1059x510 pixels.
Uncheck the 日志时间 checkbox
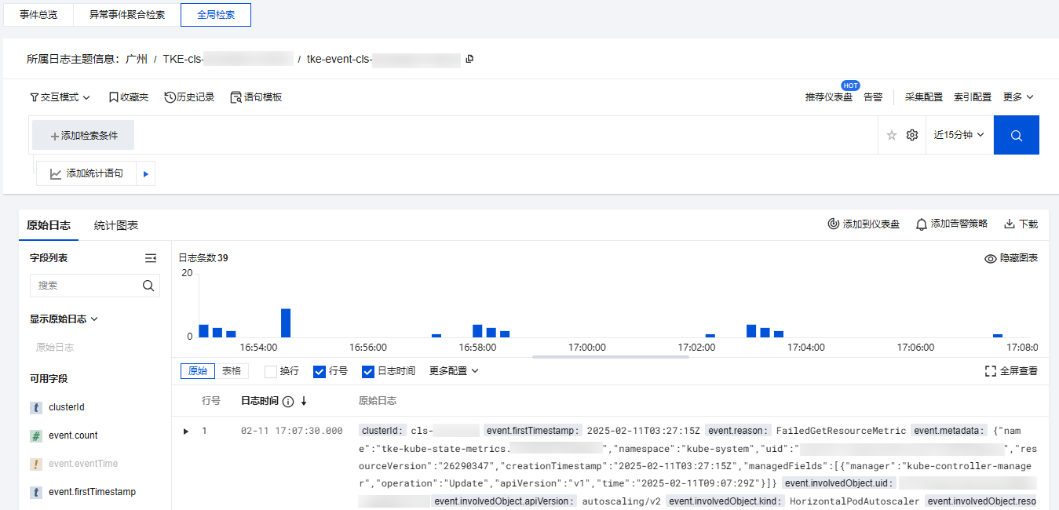[x=368, y=371]
